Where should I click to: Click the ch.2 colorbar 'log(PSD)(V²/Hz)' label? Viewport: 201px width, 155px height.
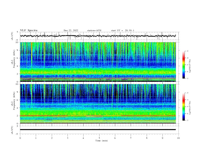pos(190,108)
